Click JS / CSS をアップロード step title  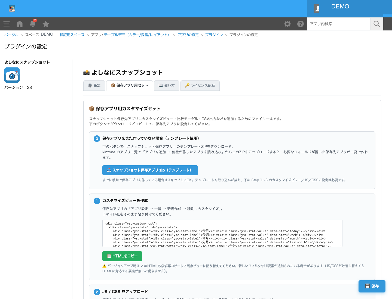pyautogui.click(x=125, y=292)
